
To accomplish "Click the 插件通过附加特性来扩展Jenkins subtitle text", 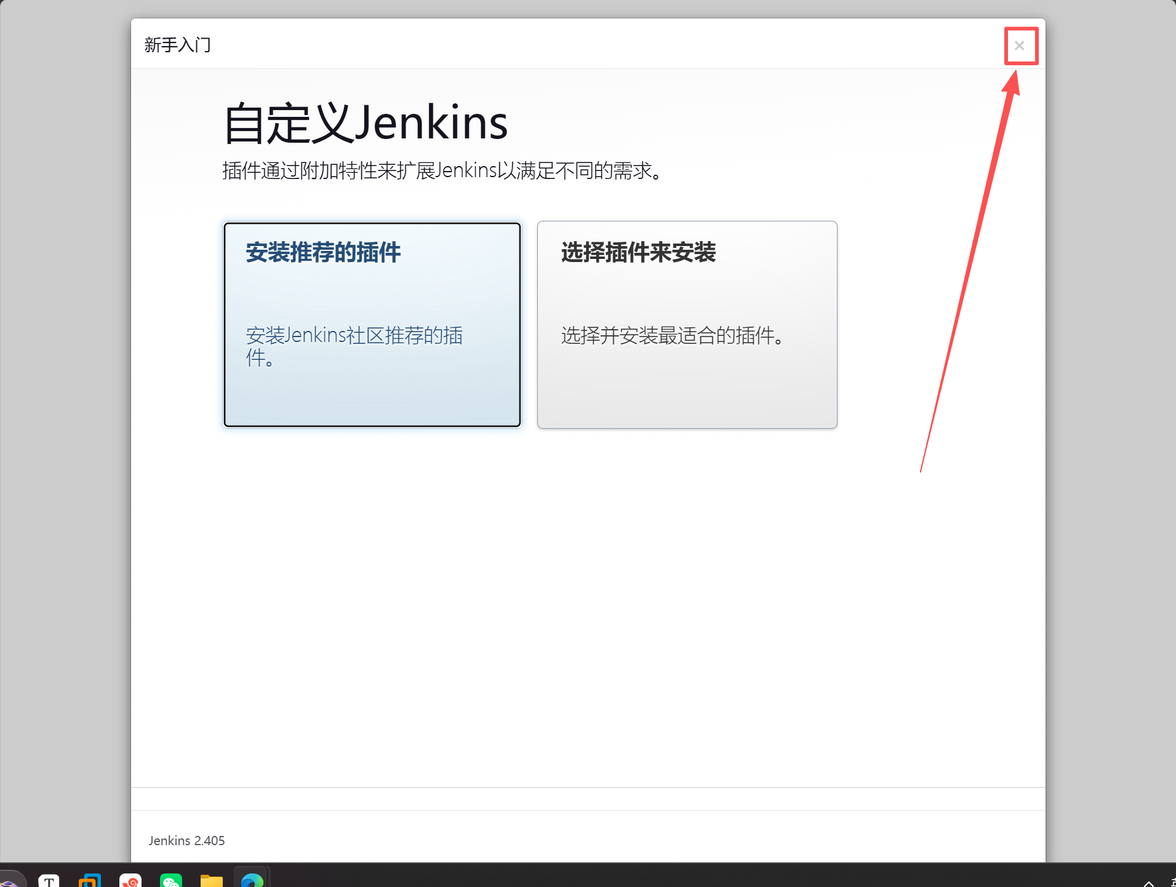I will 442,170.
